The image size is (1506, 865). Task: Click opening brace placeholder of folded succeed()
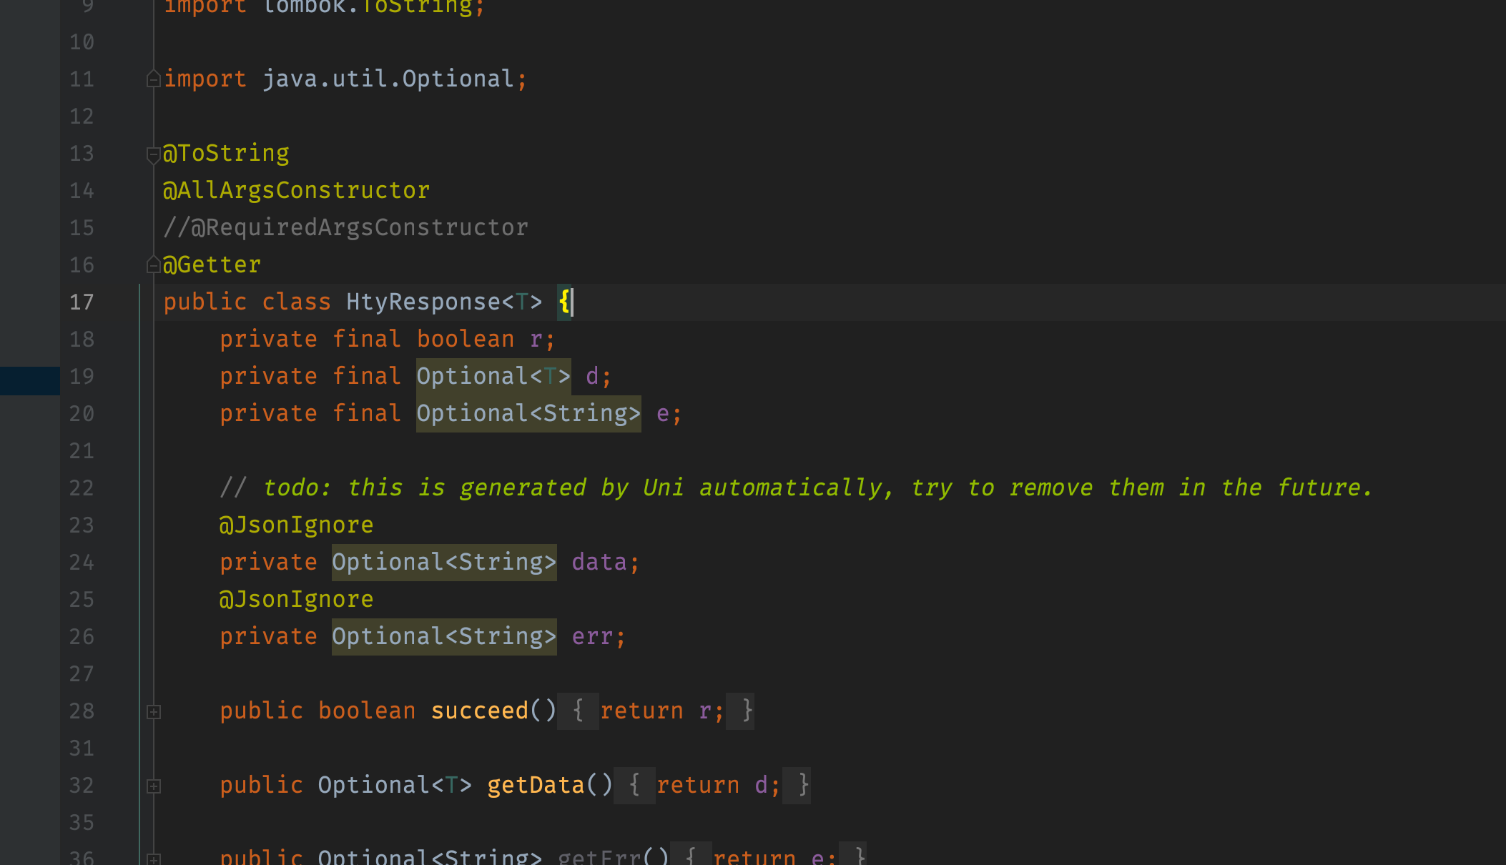tap(578, 711)
